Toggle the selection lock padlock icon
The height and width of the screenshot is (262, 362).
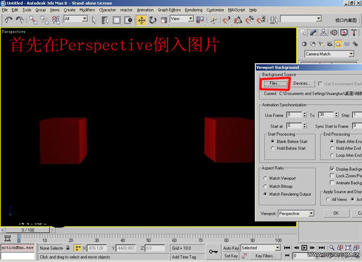coord(68,248)
